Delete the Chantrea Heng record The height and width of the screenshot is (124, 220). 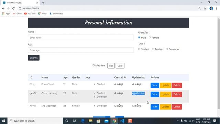(177, 94)
